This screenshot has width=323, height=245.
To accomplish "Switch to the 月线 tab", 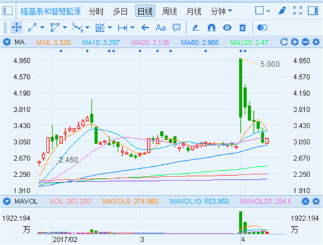I will pos(194,11).
